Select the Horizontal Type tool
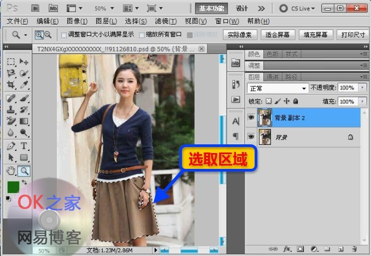 [x=24, y=146]
